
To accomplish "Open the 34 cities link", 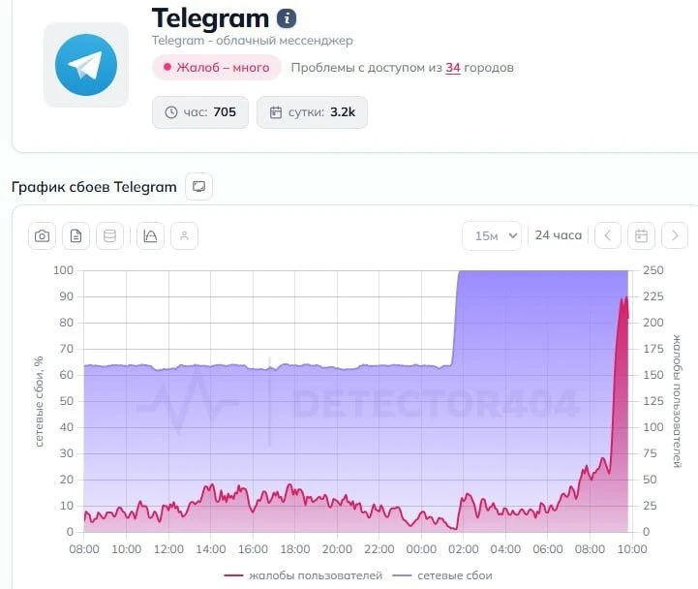I will click(453, 68).
